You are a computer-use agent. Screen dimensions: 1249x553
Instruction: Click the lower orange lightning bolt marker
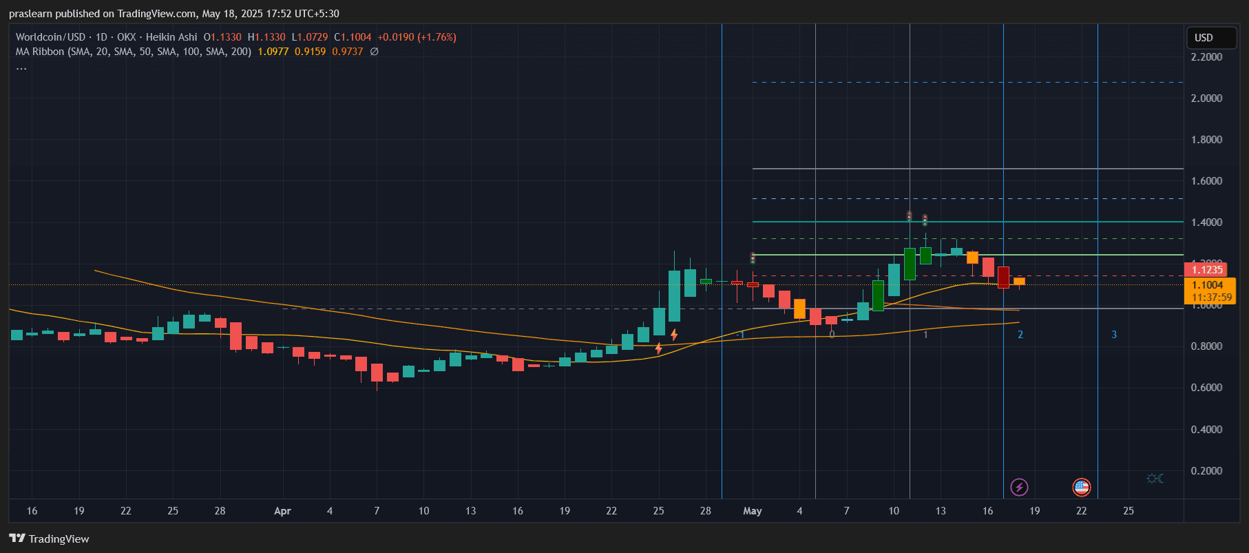659,348
